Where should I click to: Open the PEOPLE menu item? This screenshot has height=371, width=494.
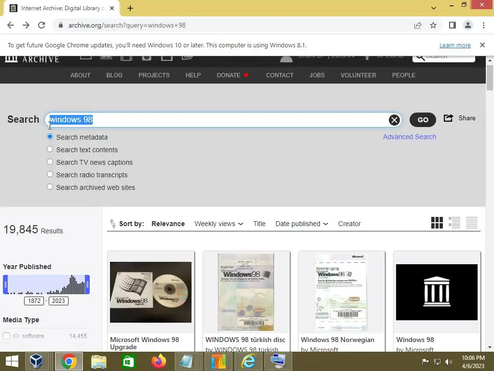click(x=404, y=75)
